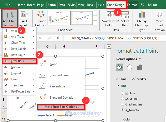Click the formula bar cancel X
166x122 pixels.
[40, 38]
